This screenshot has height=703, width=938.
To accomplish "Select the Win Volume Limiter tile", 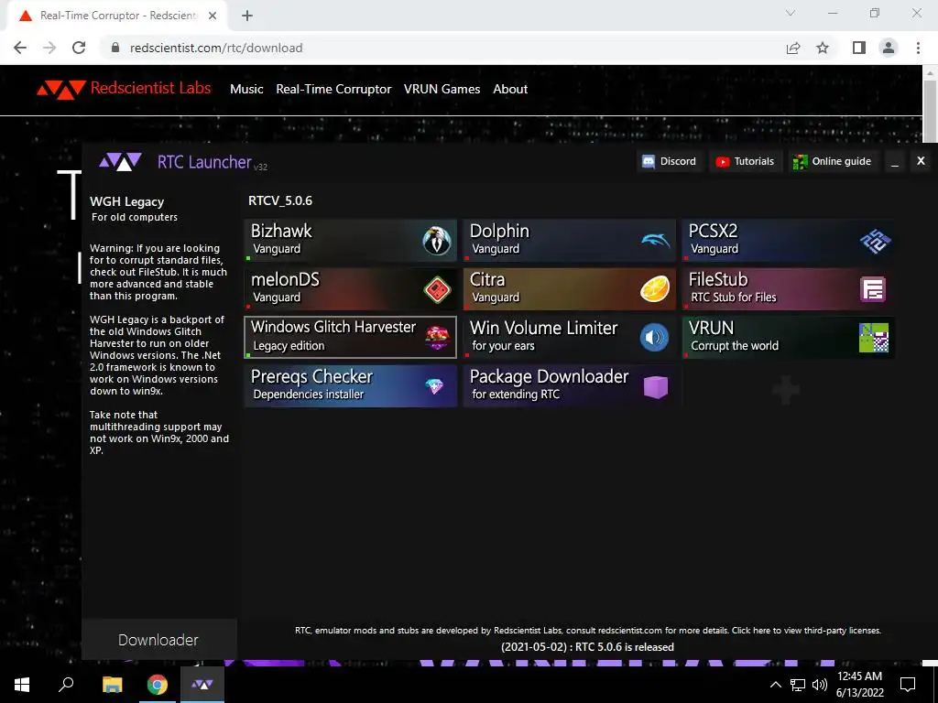I will pyautogui.click(x=570, y=338).
